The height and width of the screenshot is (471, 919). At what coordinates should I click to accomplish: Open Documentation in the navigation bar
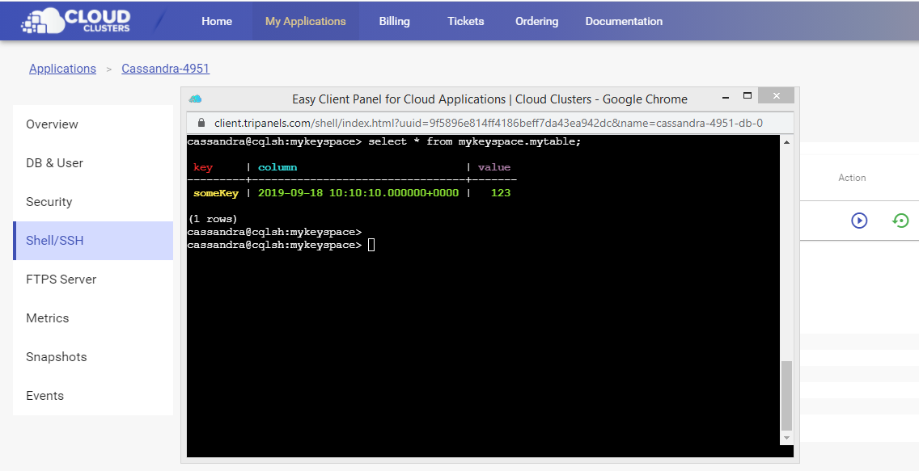coord(625,21)
